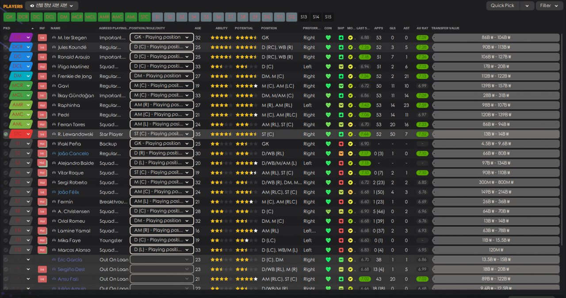Toggle the selection tick for R. Lewandowski

click(x=5, y=134)
